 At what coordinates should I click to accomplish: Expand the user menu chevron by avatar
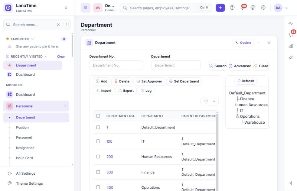[286, 8]
